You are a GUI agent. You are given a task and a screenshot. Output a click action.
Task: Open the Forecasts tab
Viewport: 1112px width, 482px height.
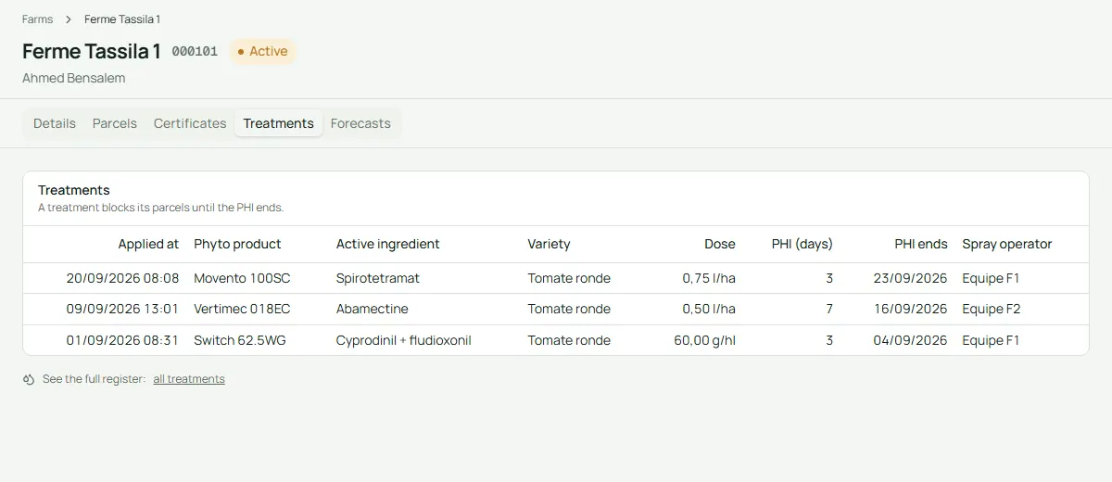pos(360,123)
